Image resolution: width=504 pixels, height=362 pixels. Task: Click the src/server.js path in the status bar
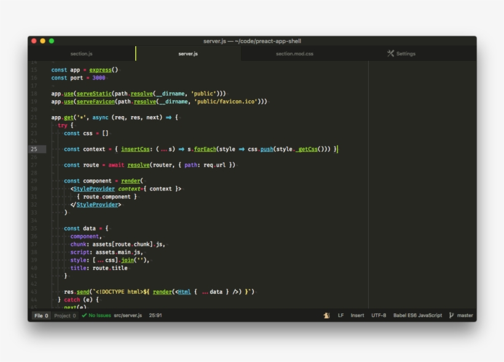127,315
